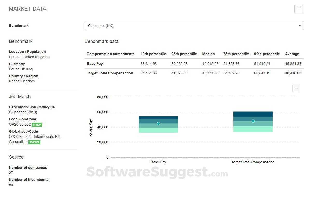This screenshot has width=314, height=197.
Task: Expand the Source section
Action: coord(16,157)
